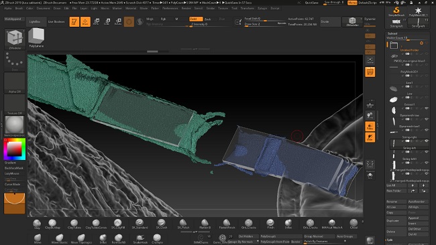Screen dimensions: 436x245
Task: Select the ClayBuildup brush
Action: (52, 224)
